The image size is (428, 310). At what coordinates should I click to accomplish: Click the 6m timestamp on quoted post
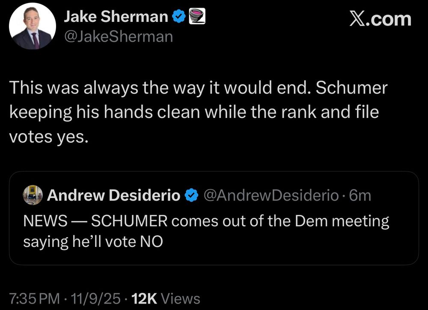[x=360, y=196]
